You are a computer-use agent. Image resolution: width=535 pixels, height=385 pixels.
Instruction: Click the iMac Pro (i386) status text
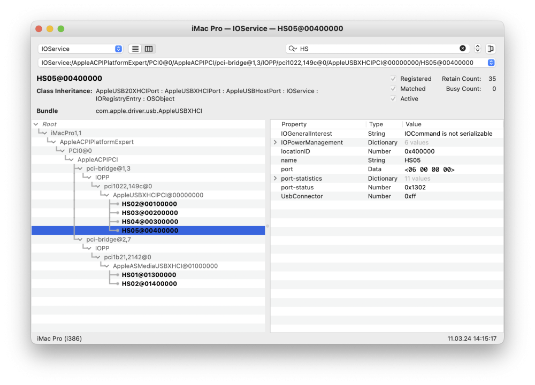[x=59, y=338]
